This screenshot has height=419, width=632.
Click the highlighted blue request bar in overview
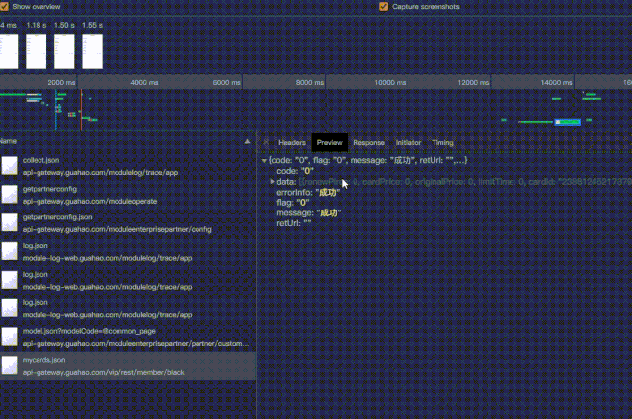pos(567,122)
